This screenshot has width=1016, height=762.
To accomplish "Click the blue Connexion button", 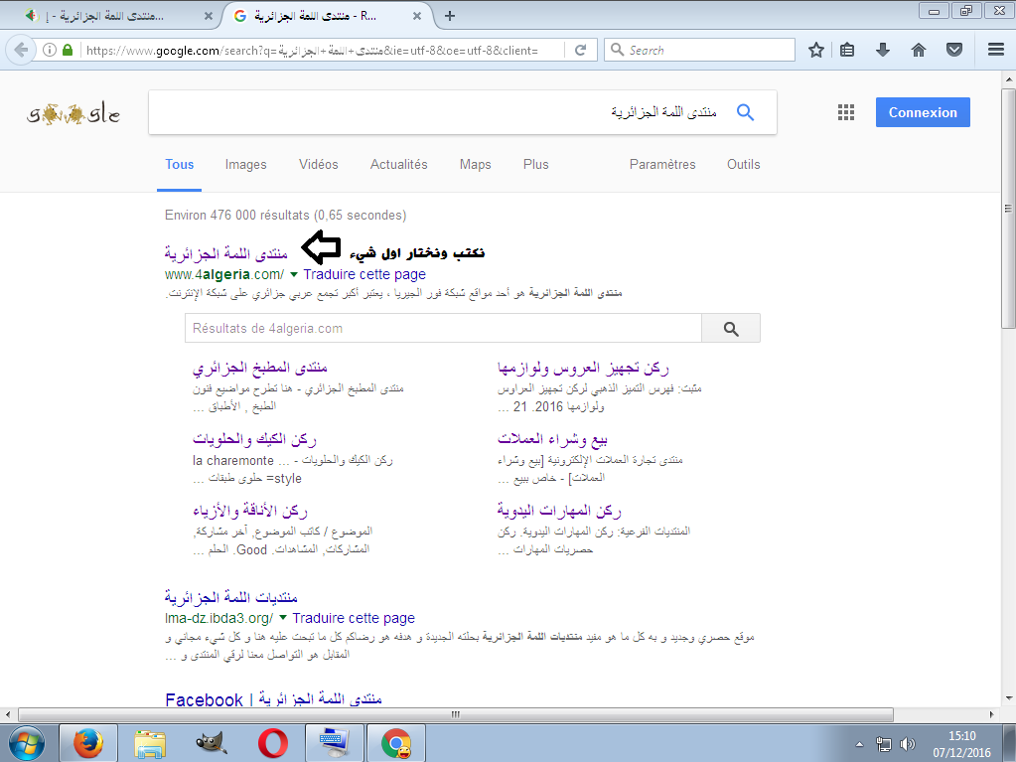I will tap(922, 113).
